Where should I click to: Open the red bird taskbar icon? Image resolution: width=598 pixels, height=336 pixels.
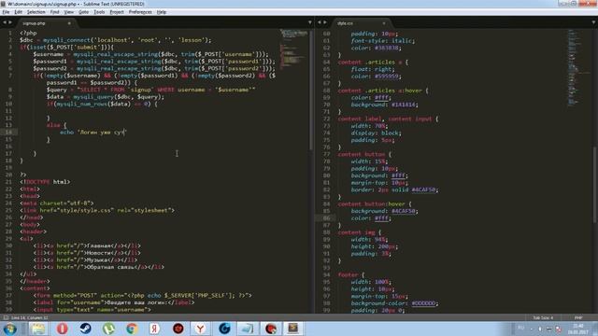(x=271, y=329)
